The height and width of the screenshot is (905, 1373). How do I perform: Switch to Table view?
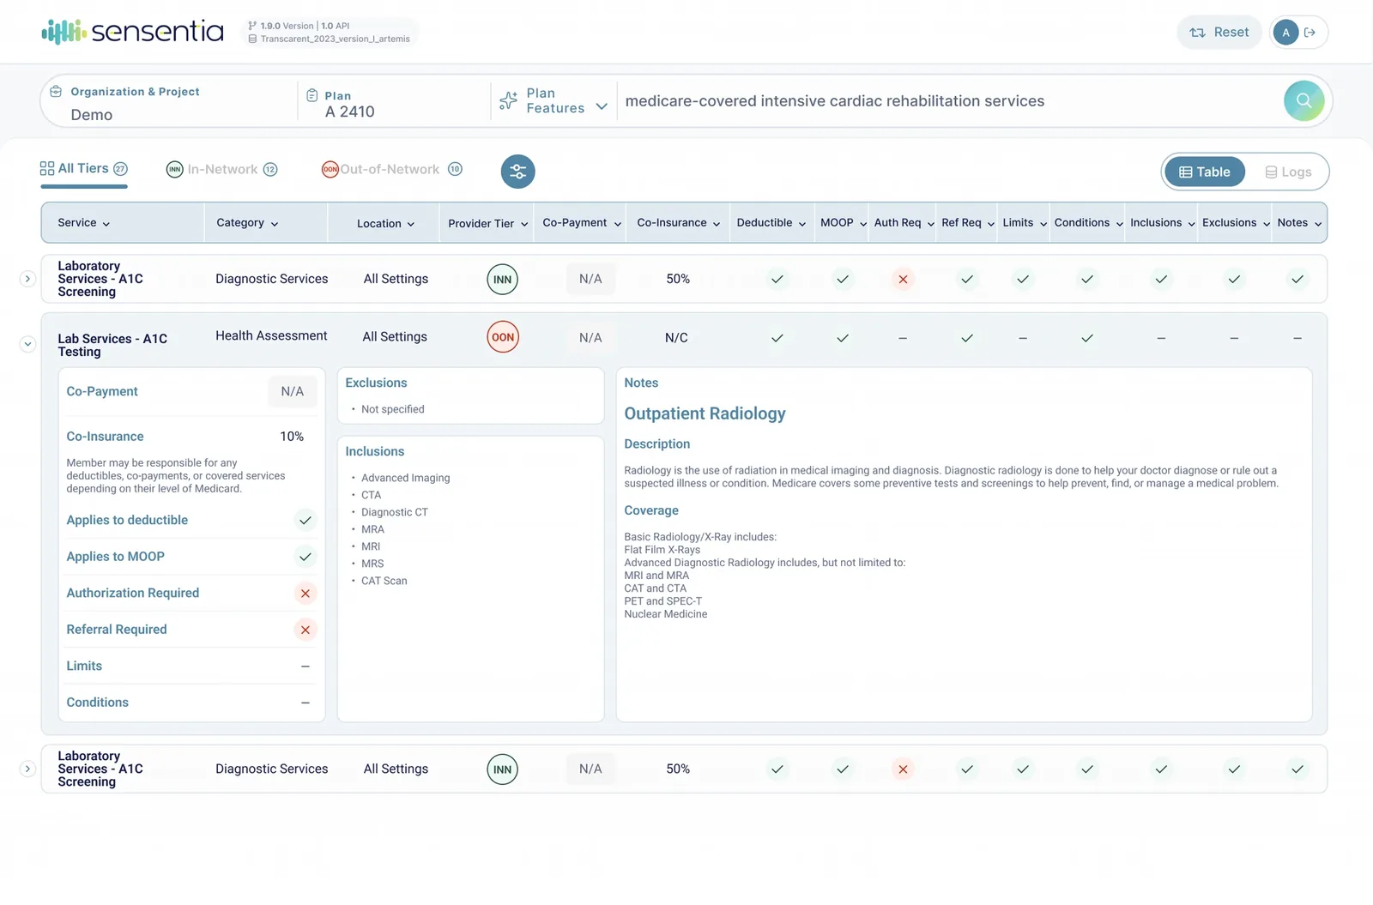click(x=1205, y=172)
